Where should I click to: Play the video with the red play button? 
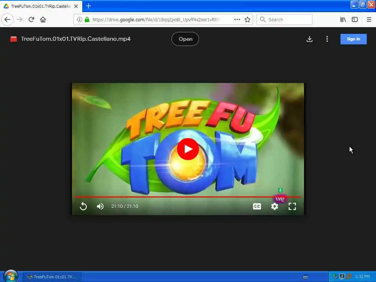click(188, 149)
